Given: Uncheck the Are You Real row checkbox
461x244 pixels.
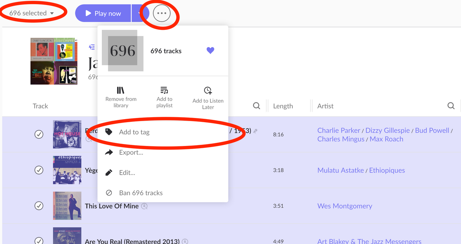Looking at the screenshot, I should pos(39,241).
